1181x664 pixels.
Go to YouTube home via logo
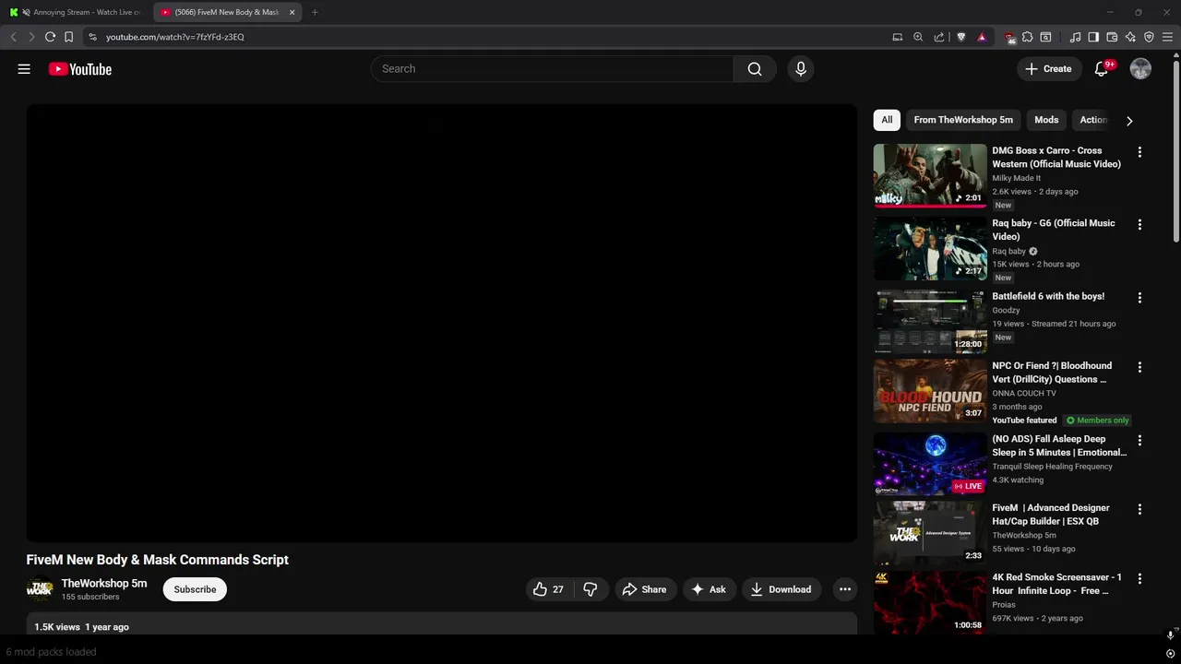80,69
